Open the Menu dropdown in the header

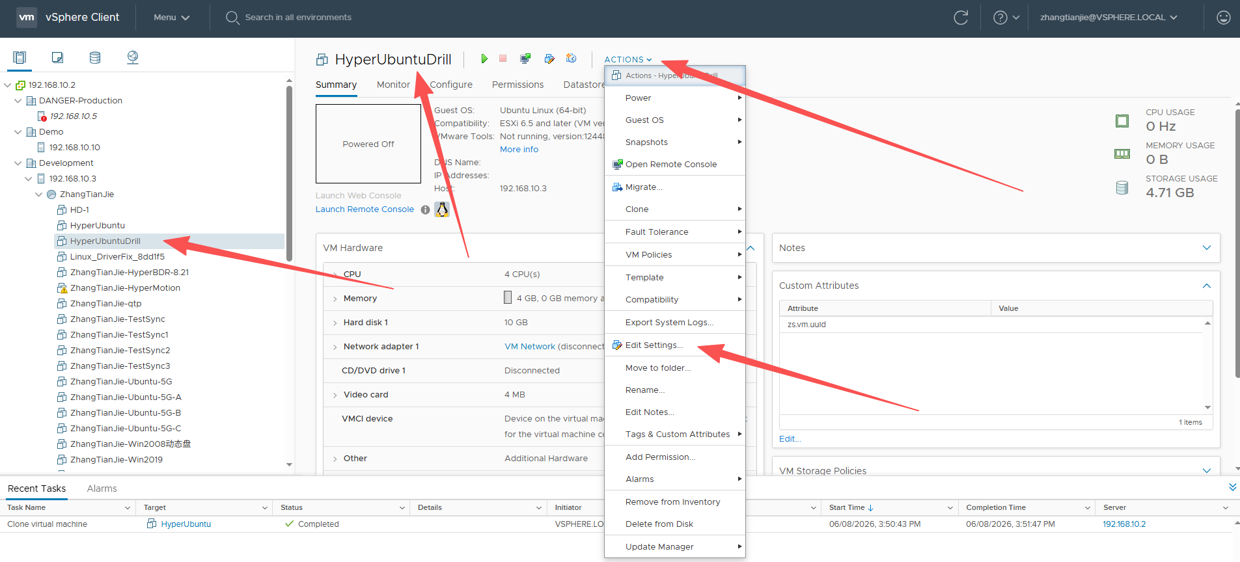(171, 18)
